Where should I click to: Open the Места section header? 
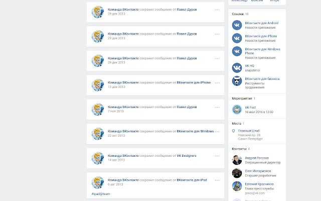click(x=236, y=124)
